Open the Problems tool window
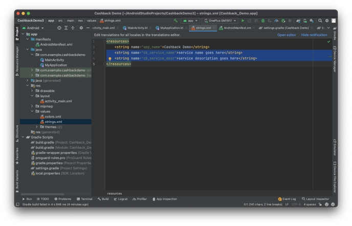This screenshot has width=352, height=226. click(63, 199)
